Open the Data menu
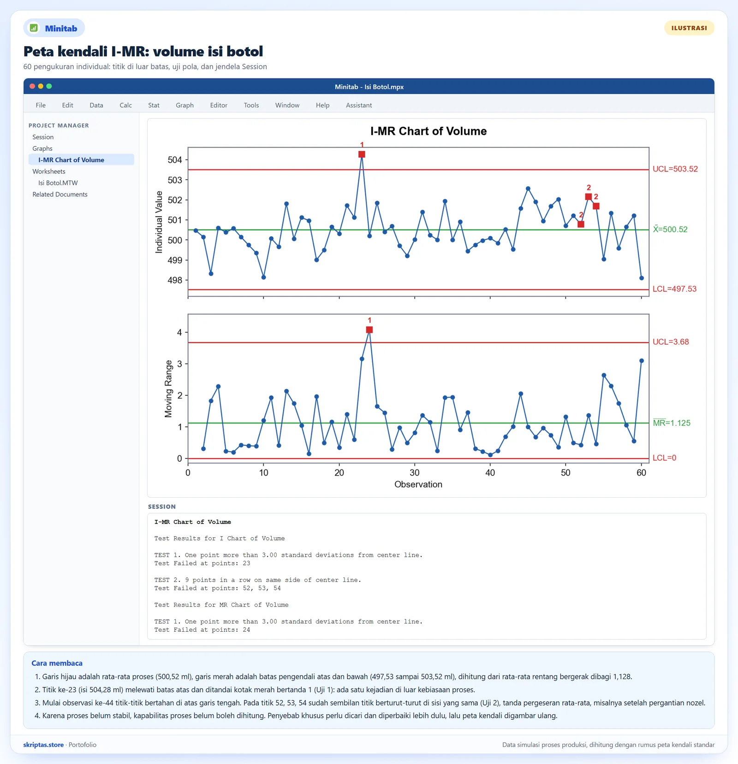738x764 pixels. (96, 105)
